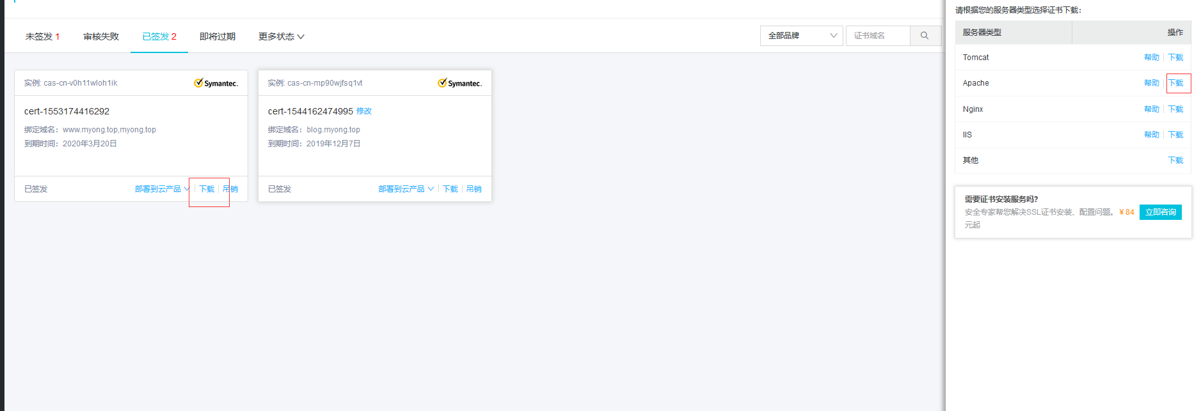Viewport: 1201px width, 411px height.
Task: Download the Nginx certificate
Action: coord(1176,109)
